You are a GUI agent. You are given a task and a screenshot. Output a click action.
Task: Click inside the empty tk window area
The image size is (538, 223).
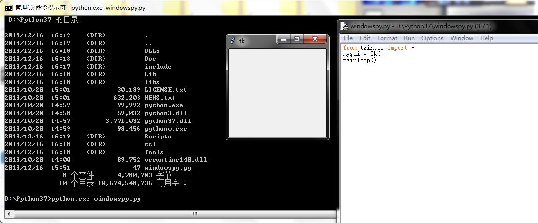(277, 93)
